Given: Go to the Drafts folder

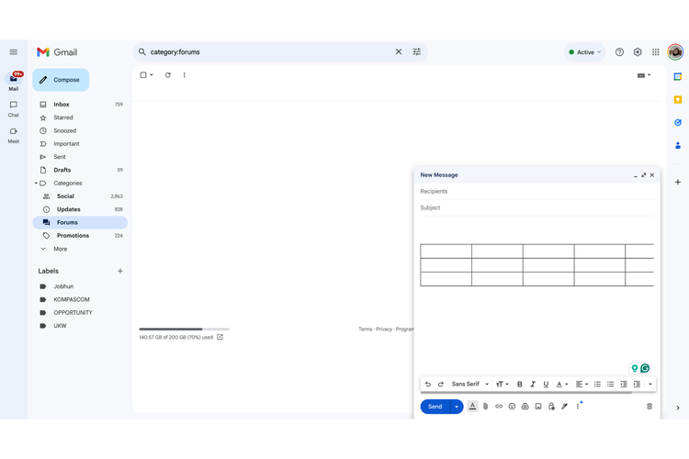Looking at the screenshot, I should 62,170.
